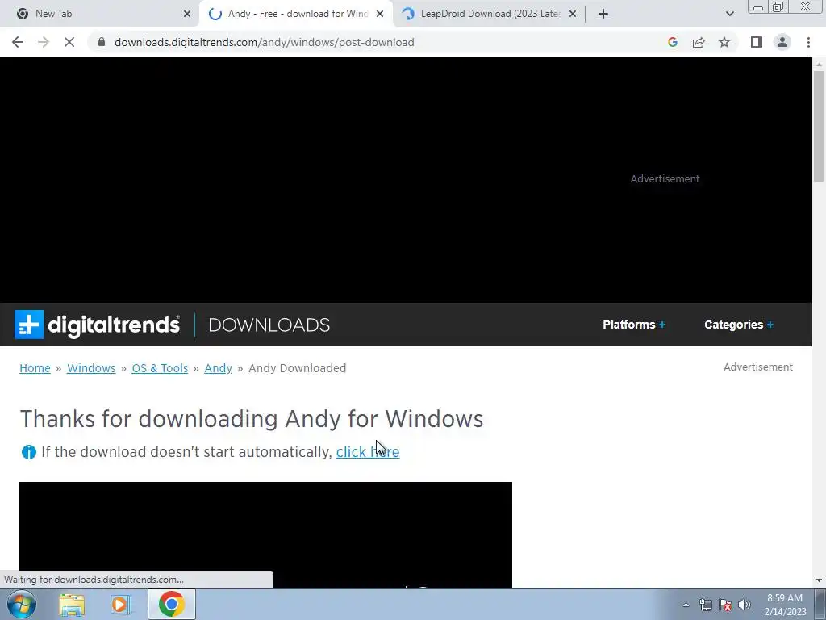Open the Windows Start menu

pyautogui.click(x=22, y=604)
